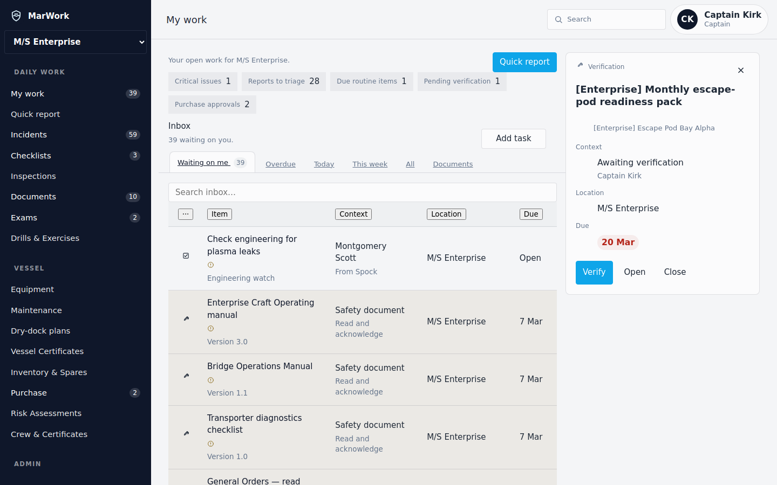This screenshot has height=485, width=777.
Task: Switch to the Documents inbox tab
Action: coord(453,164)
